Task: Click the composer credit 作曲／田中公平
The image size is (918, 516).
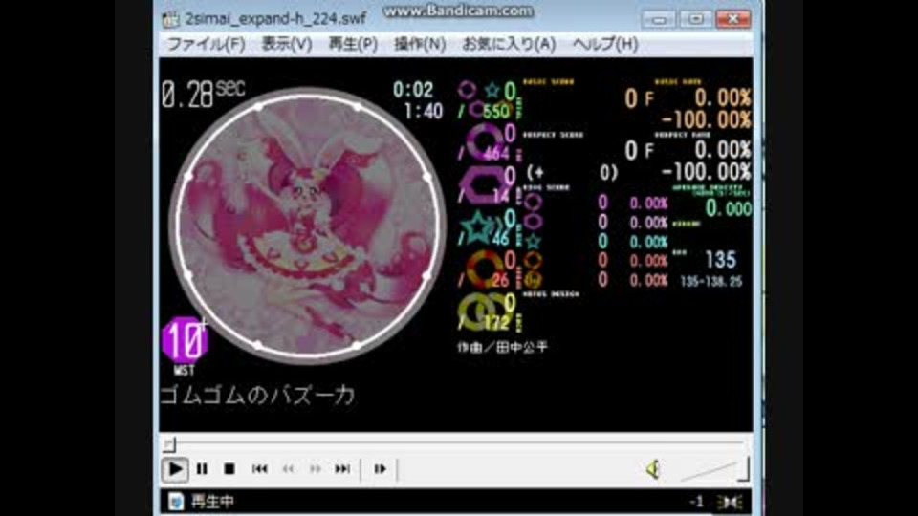Action: (502, 347)
